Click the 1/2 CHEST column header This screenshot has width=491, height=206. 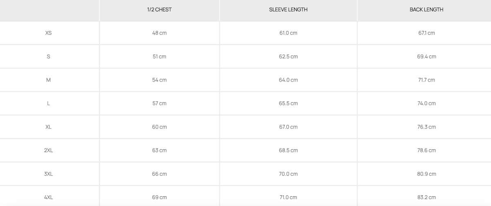(x=159, y=9)
